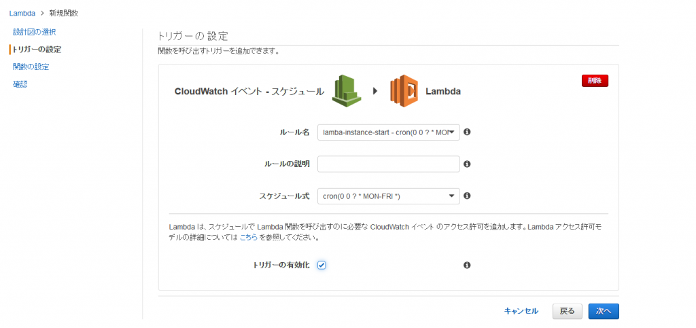This screenshot has height=328, width=696.
Task: Click info icon next to ルール名
Action: (x=467, y=132)
